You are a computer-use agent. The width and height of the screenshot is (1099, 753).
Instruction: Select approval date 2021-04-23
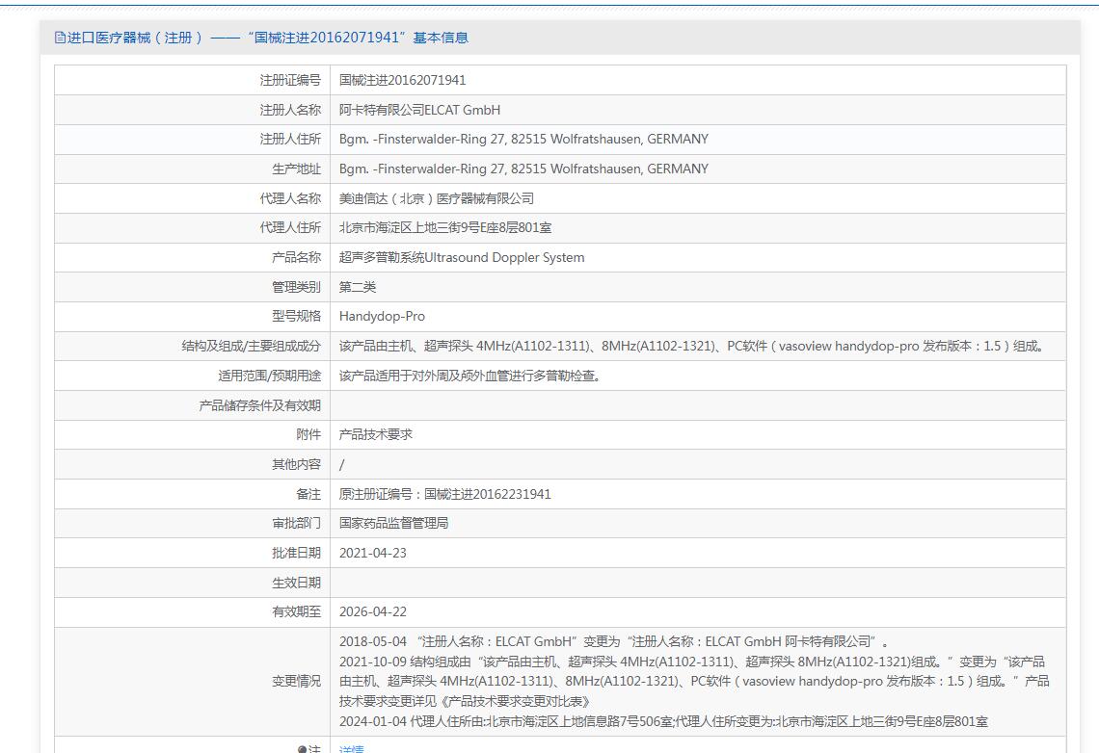[373, 553]
